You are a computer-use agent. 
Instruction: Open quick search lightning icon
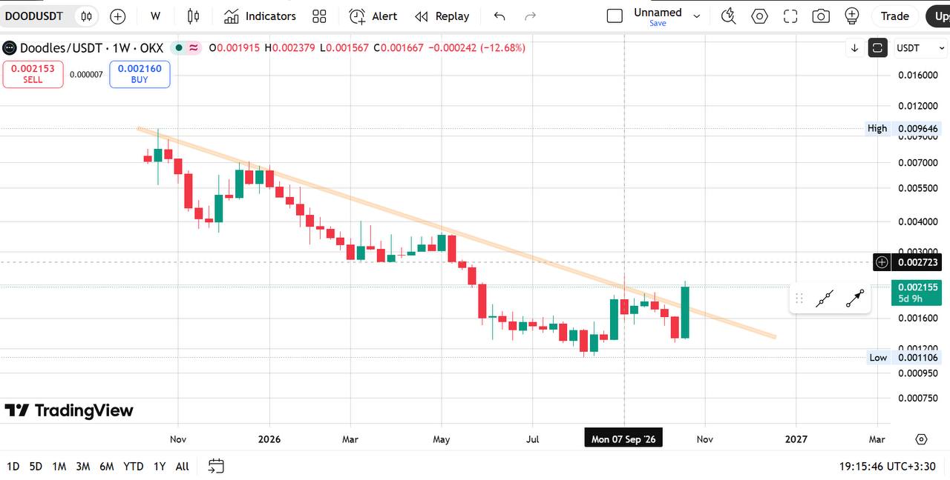[x=729, y=16]
